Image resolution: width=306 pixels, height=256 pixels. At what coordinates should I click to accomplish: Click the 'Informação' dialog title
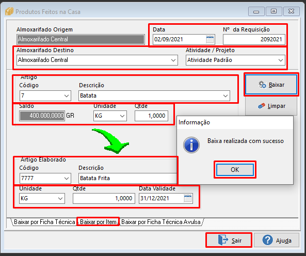click(194, 122)
